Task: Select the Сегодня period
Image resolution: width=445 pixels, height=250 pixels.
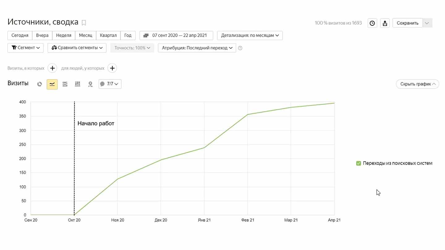Action: click(x=20, y=35)
